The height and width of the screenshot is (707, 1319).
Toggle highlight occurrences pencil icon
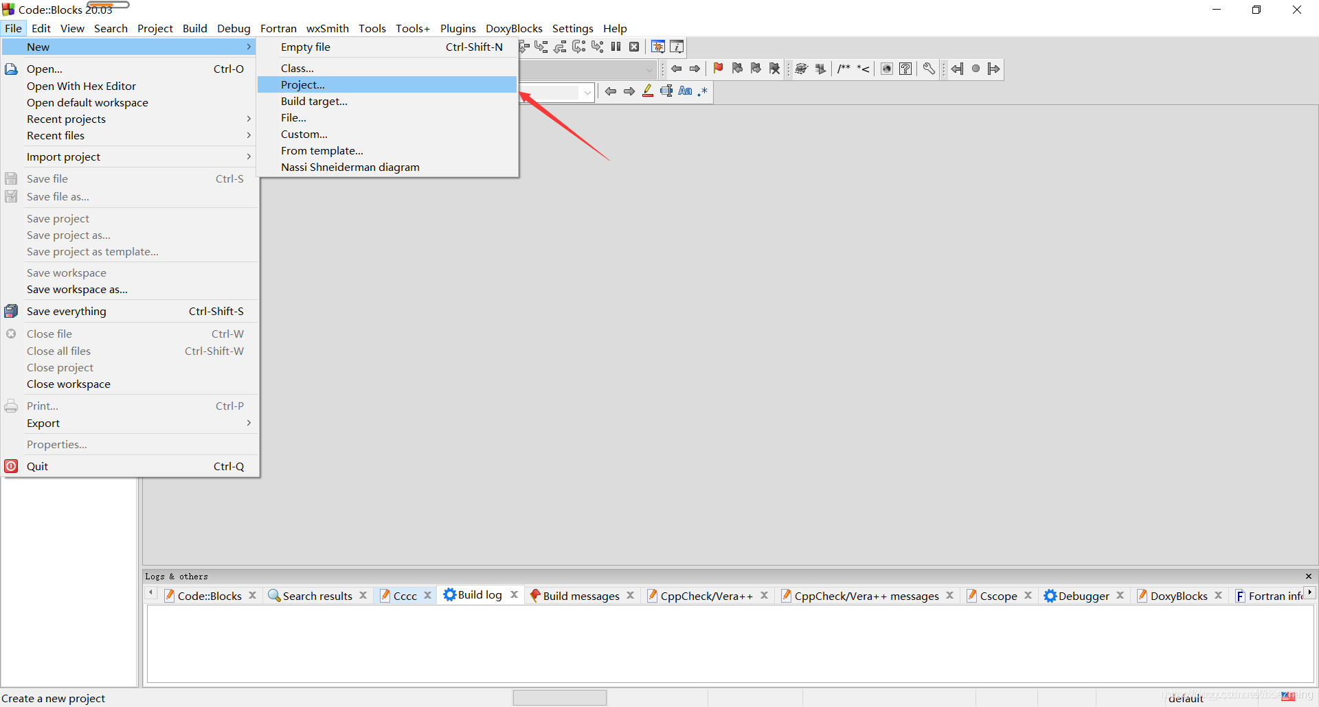click(647, 91)
